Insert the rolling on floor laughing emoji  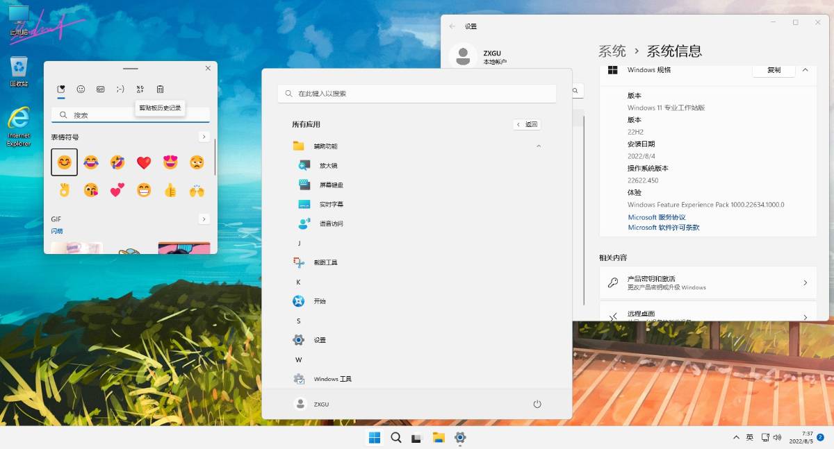click(117, 162)
